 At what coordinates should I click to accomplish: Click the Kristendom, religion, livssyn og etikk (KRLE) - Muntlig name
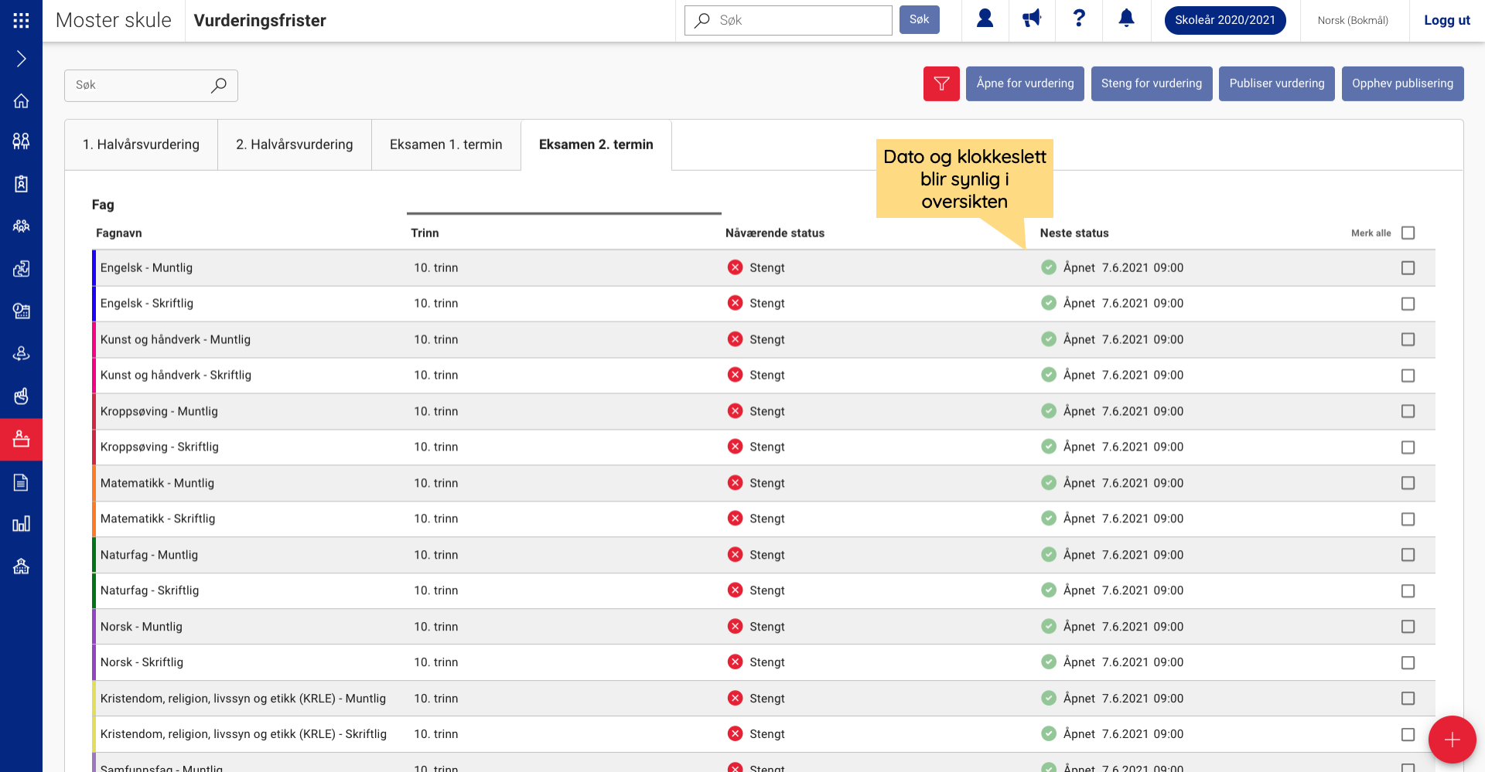pos(243,699)
